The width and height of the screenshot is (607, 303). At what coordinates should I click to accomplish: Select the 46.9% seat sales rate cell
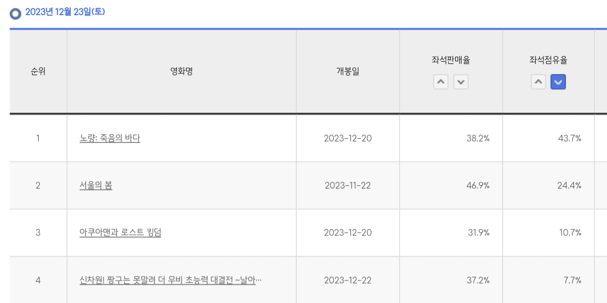pos(478,185)
